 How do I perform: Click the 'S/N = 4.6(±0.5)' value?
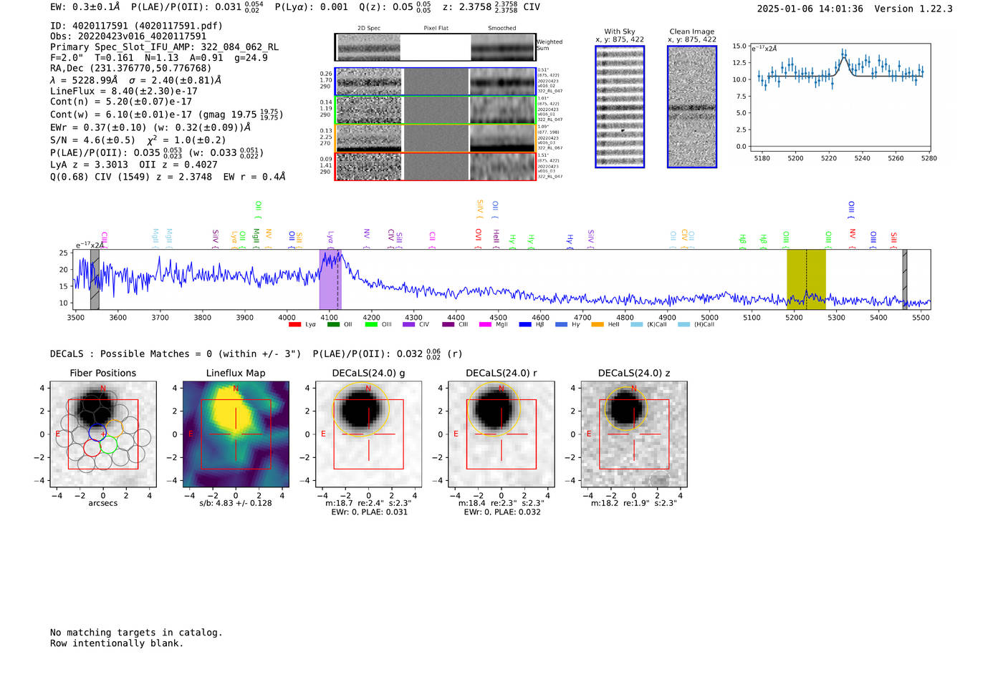[92, 140]
